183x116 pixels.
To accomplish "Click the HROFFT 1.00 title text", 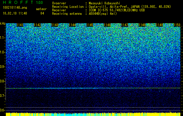I will [x=23, y=2].
